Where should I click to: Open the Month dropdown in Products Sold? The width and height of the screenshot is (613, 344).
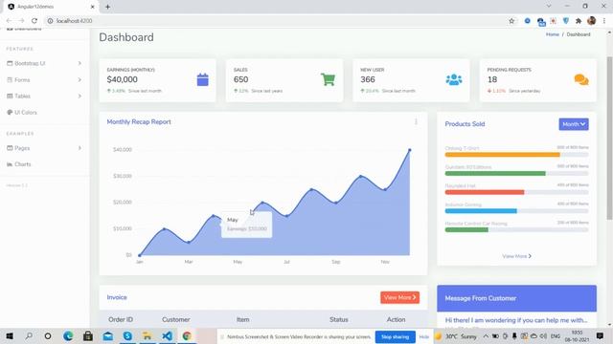tap(574, 124)
